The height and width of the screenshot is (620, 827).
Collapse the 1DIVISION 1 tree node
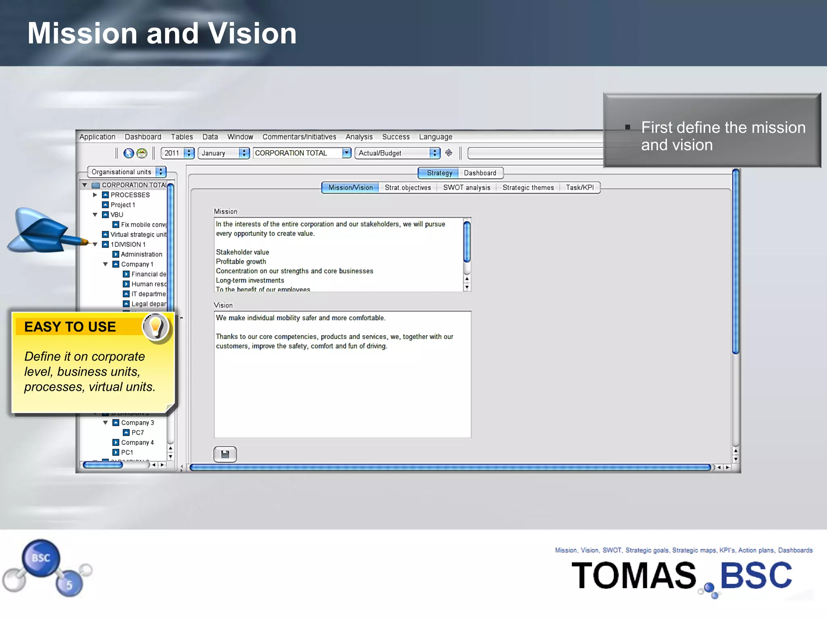pyautogui.click(x=95, y=245)
